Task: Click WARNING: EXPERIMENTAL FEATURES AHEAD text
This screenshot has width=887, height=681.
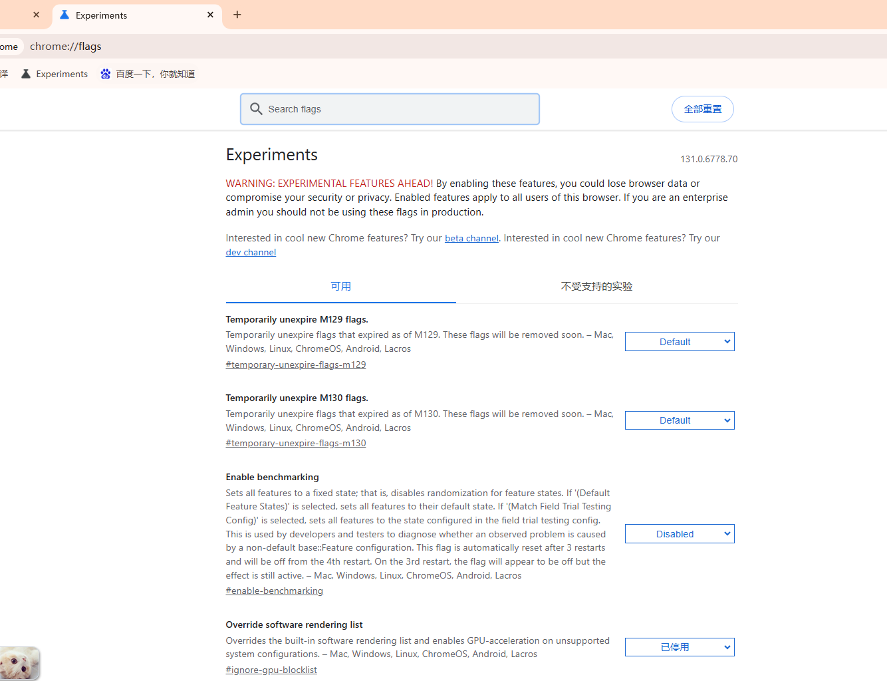Action: (329, 184)
